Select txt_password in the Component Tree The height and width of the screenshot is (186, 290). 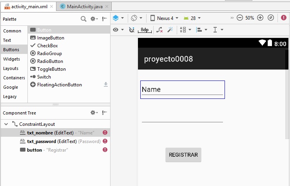coord(41,141)
